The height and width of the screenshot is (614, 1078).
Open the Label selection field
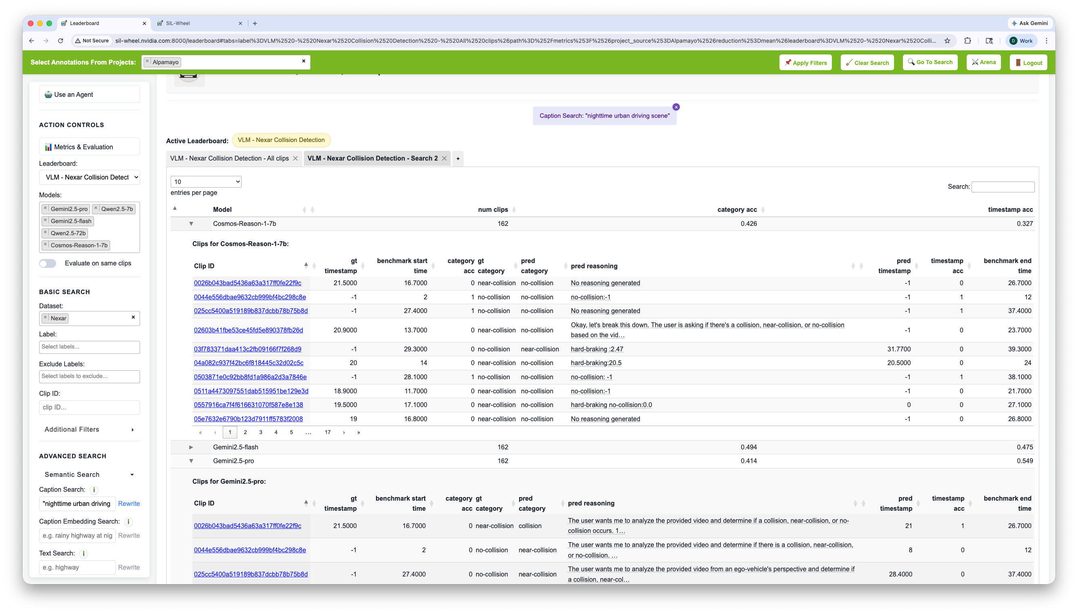tap(90, 347)
